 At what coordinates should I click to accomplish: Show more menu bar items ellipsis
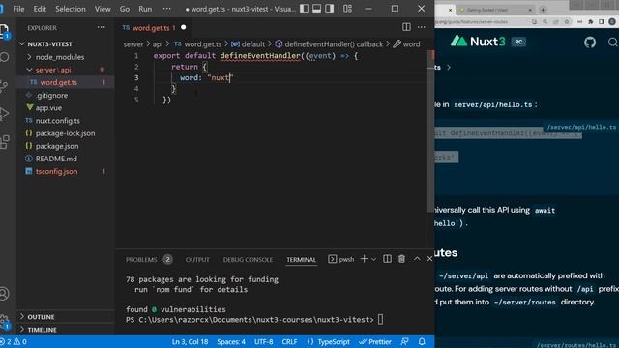[x=167, y=9]
